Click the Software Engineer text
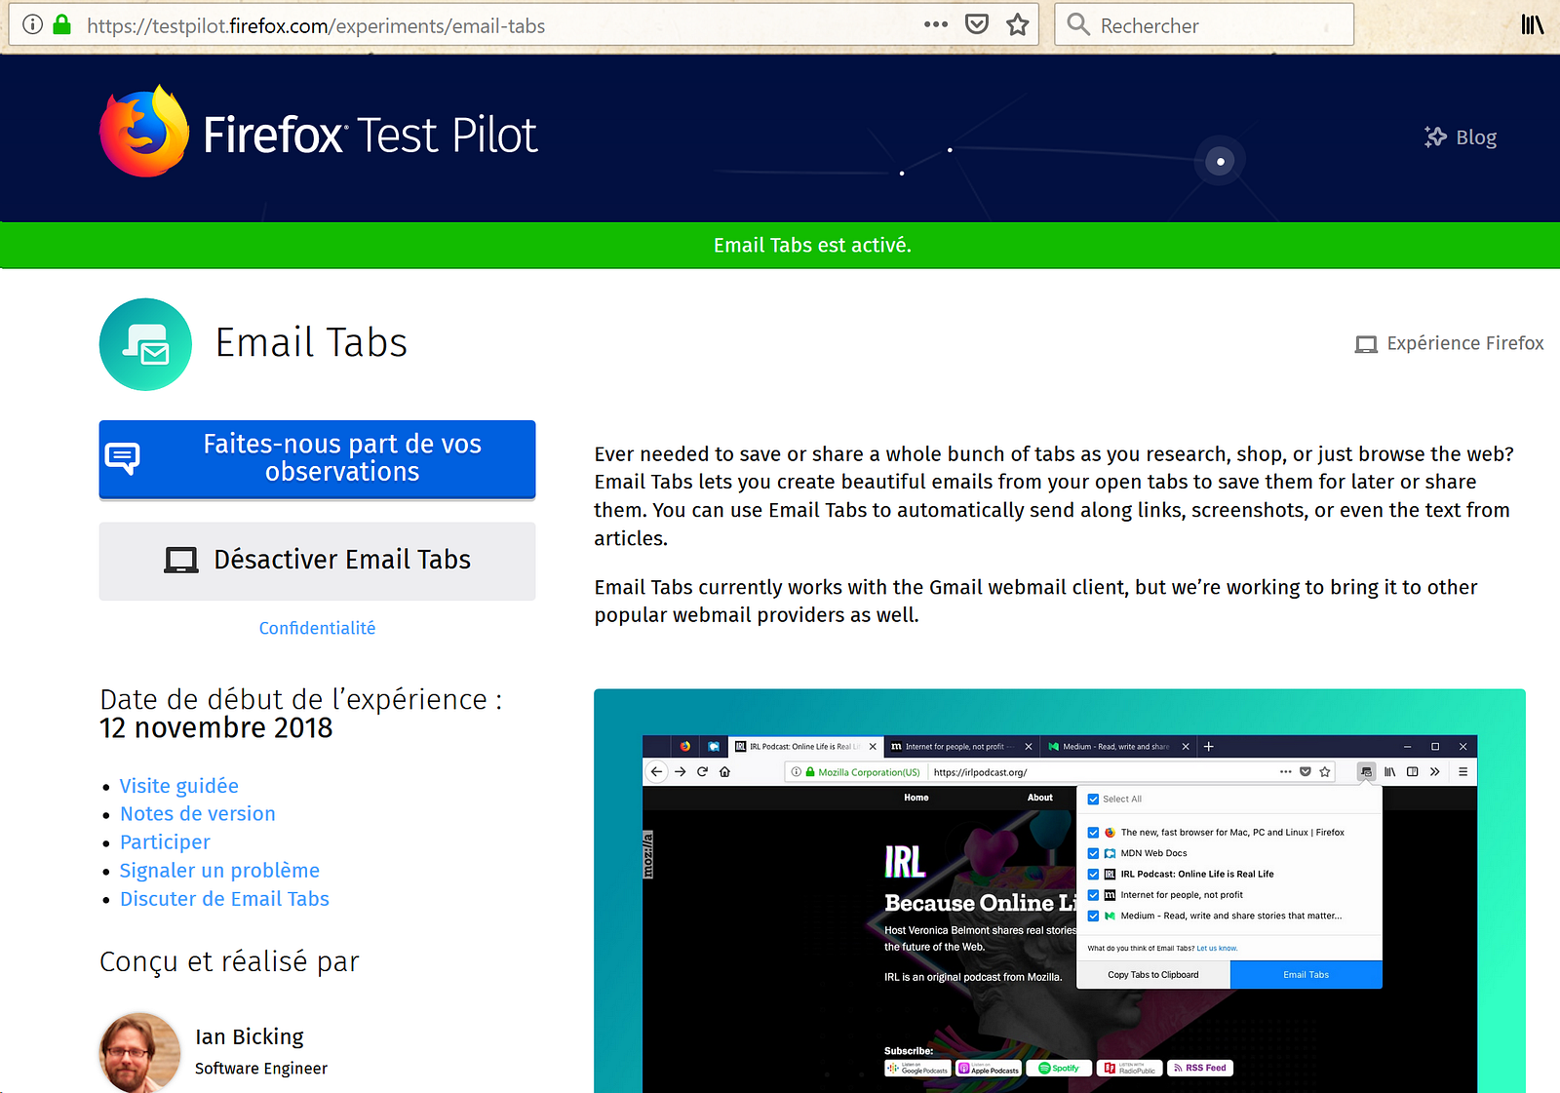This screenshot has height=1093, width=1560. (x=261, y=1069)
